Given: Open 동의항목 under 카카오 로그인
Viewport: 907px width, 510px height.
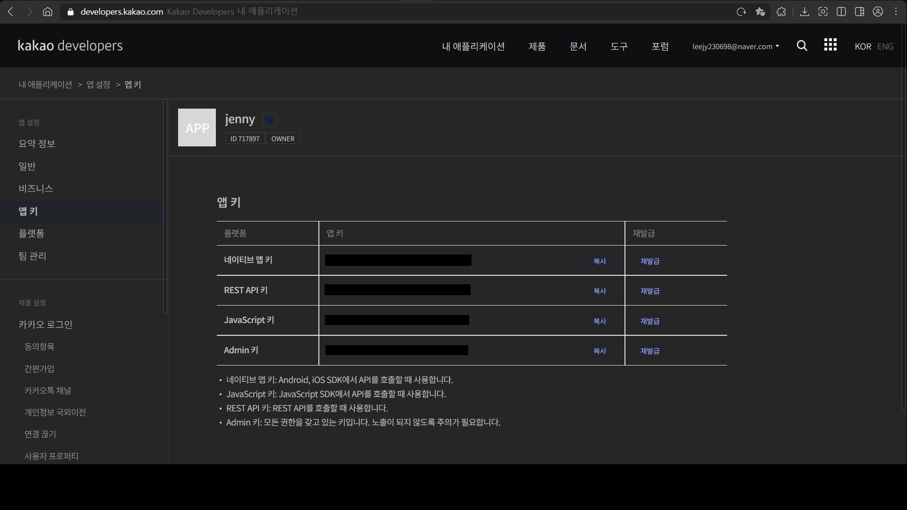Looking at the screenshot, I should pyautogui.click(x=39, y=347).
